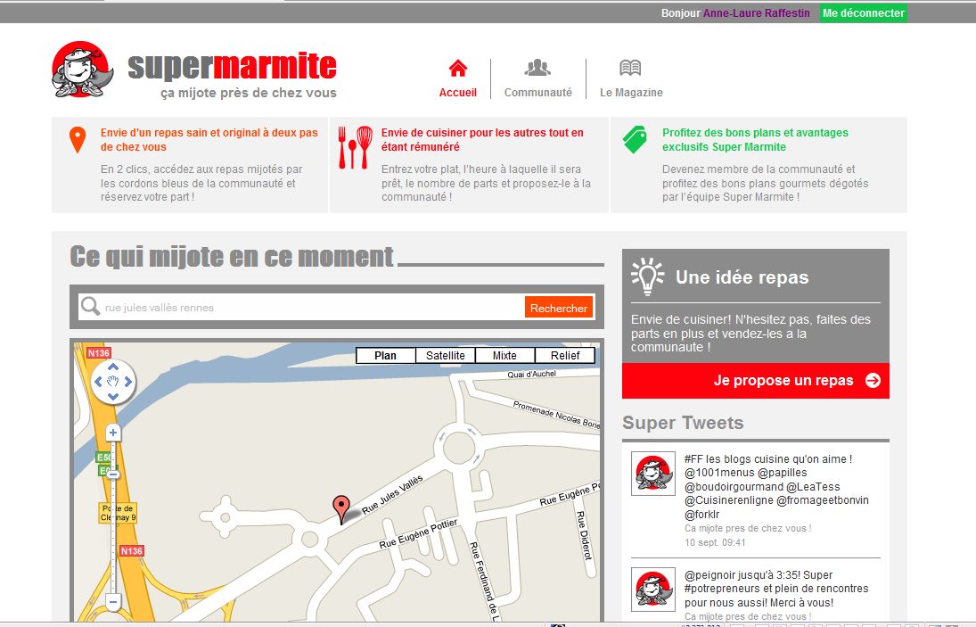Click the 'Super Tweets' heading

point(683,423)
